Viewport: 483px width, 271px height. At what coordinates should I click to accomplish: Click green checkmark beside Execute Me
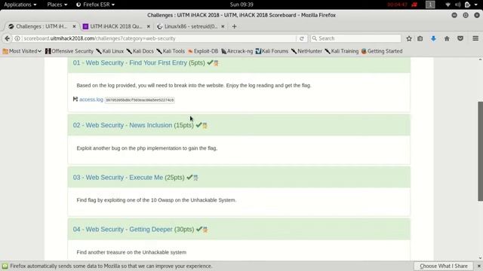[x=189, y=178]
